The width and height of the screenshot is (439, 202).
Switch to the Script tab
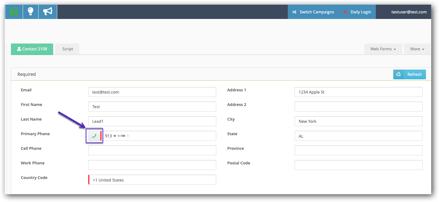(x=67, y=49)
